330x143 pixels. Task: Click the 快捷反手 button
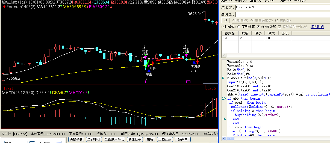pos(135,139)
